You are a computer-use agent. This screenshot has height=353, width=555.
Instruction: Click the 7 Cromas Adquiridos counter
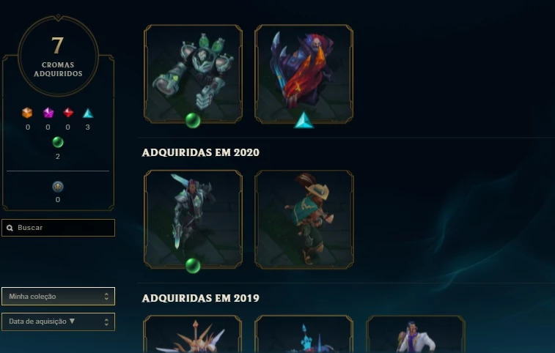point(58,56)
